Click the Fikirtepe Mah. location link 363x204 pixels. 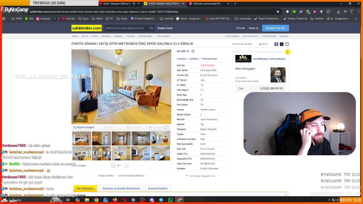click(210, 59)
